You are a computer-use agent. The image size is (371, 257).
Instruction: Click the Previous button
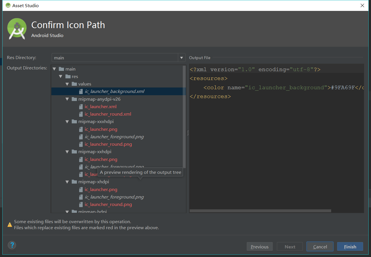click(260, 247)
